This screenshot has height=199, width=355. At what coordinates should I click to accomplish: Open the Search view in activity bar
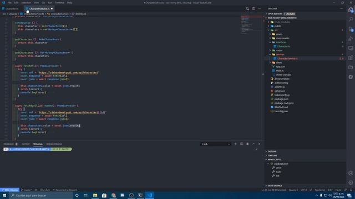pos(351,19)
